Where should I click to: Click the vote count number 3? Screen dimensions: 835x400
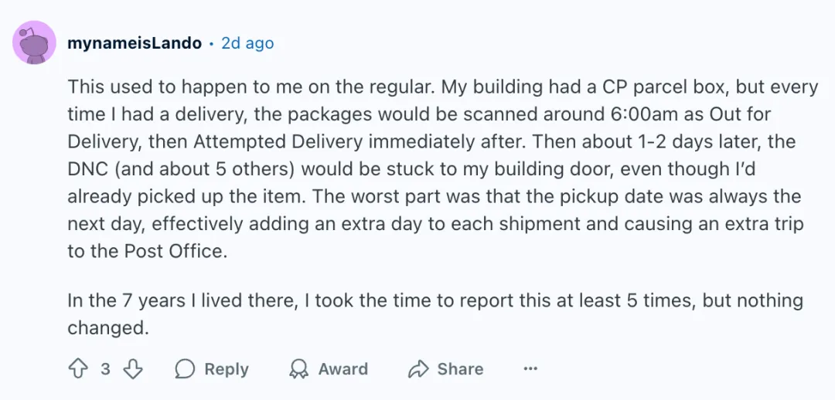click(x=105, y=369)
